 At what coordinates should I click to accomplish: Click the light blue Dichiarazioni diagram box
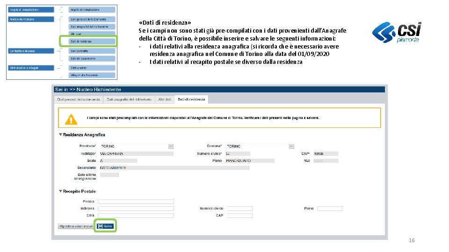[92, 68]
